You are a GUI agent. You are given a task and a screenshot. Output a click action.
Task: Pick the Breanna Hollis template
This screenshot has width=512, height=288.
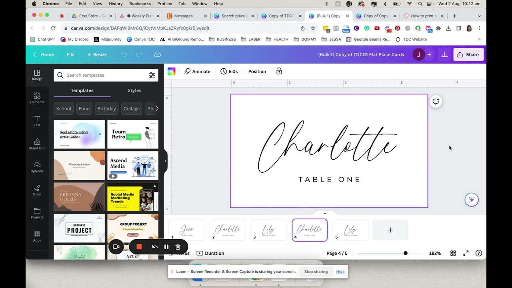tap(79, 197)
